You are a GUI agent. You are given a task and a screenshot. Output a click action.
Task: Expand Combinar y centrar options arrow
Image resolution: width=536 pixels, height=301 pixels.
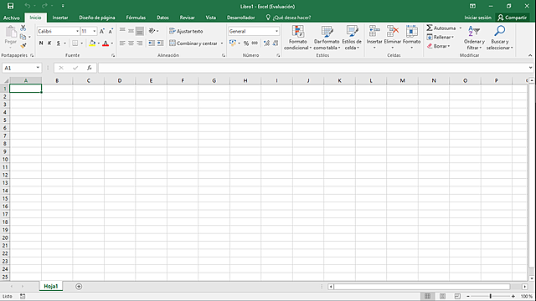click(222, 43)
